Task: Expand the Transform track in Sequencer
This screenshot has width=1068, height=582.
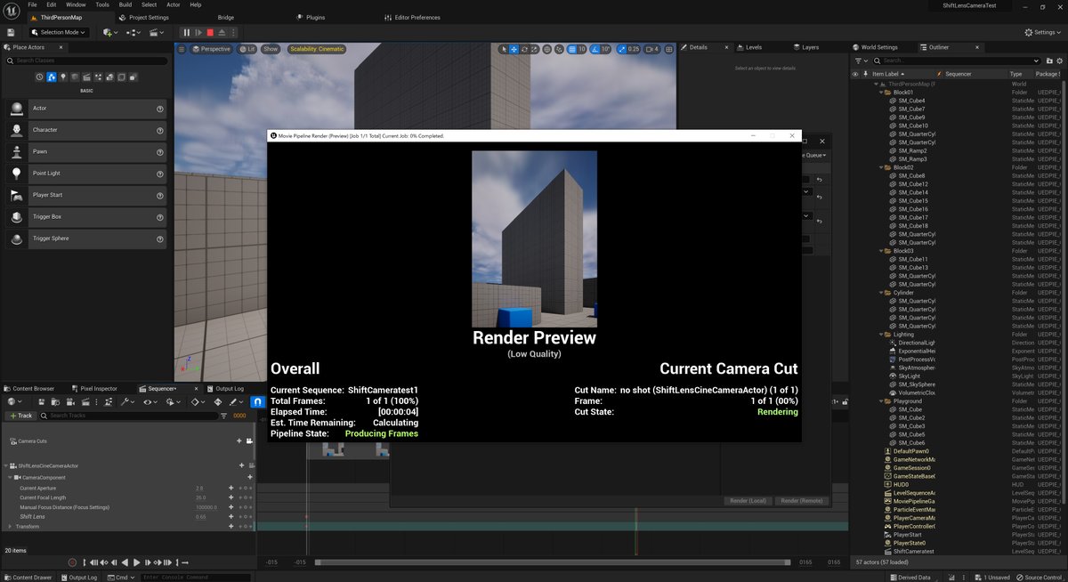Action: coord(10,526)
